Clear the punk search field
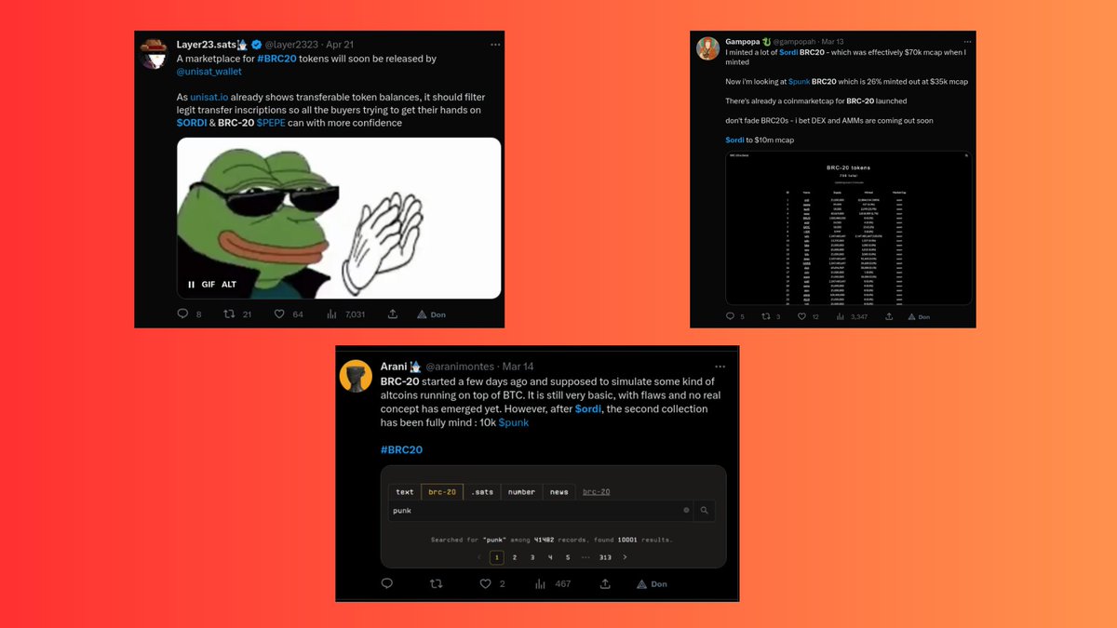The width and height of the screenshot is (1117, 628). pyautogui.click(x=686, y=510)
